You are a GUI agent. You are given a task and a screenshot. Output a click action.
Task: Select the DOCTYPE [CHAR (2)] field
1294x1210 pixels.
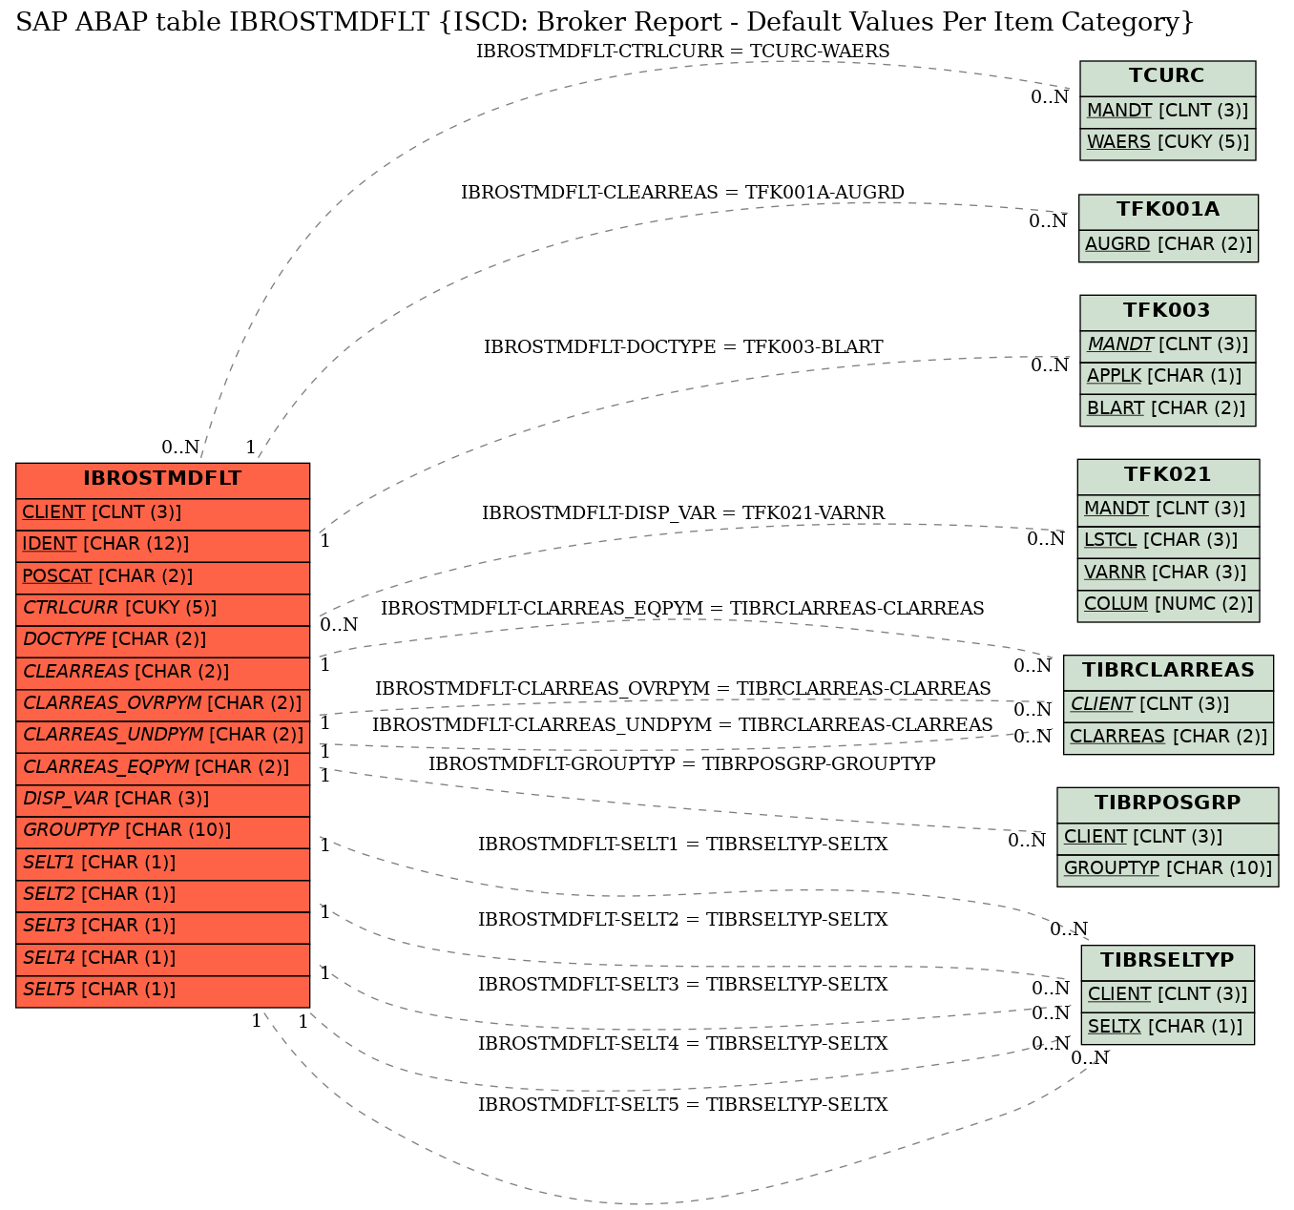point(163,640)
